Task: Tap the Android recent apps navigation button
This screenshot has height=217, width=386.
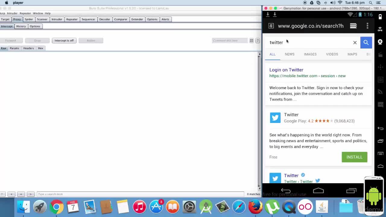Action: (351, 190)
